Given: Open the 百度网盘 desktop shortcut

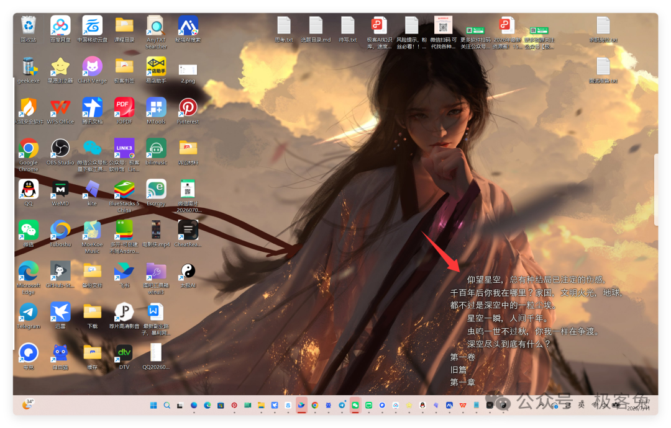Looking at the screenshot, I should (x=60, y=29).
